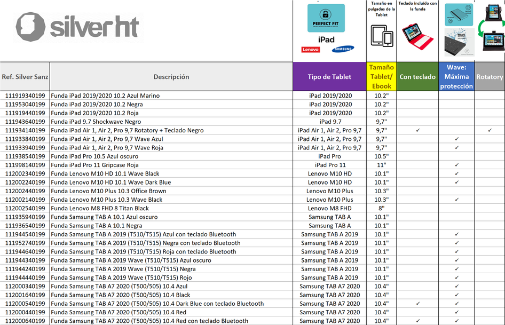The image size is (505, 325).
Task: Select reference 111919340199
Action: point(25,96)
